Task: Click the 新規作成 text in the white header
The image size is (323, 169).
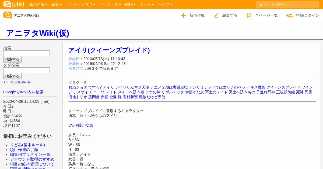Action: (197, 16)
